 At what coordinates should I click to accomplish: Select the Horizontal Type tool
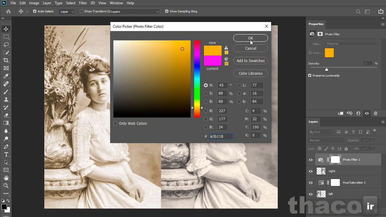pyautogui.click(x=6, y=154)
